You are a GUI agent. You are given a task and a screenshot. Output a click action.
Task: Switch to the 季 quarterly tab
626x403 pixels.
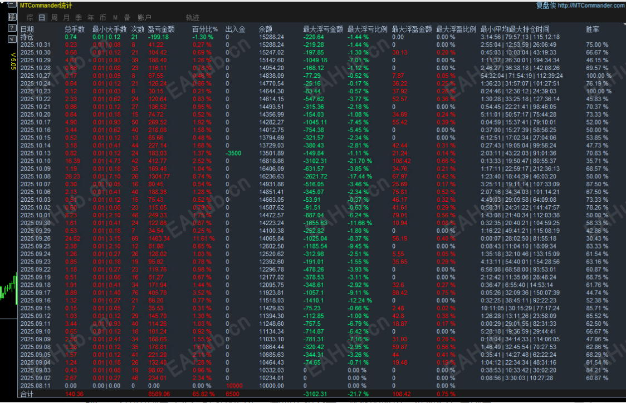[79, 18]
